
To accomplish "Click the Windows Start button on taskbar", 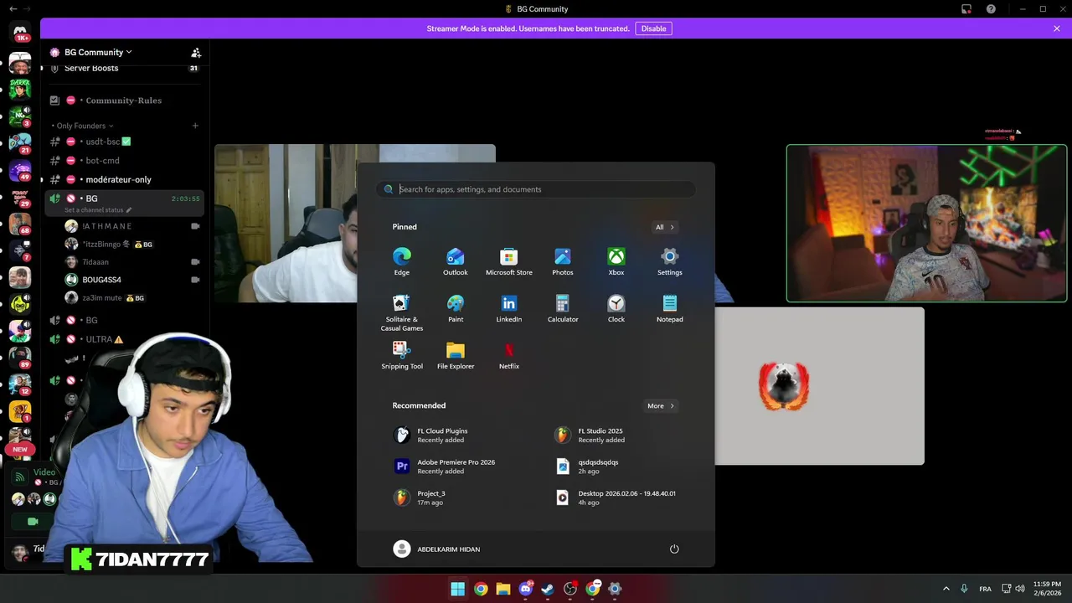I will pyautogui.click(x=458, y=589).
